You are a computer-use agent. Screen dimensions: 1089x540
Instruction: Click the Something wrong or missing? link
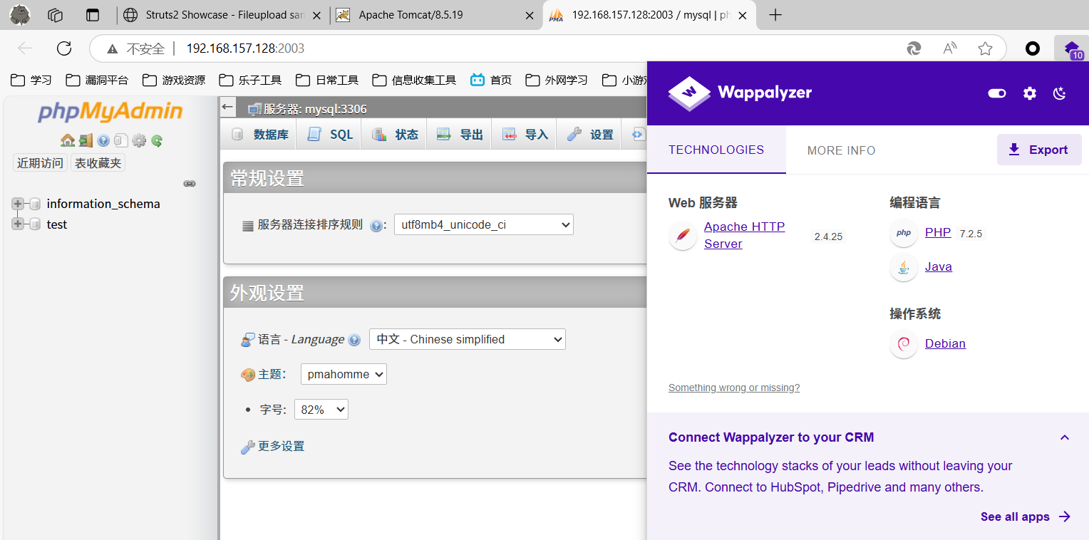[x=734, y=388]
